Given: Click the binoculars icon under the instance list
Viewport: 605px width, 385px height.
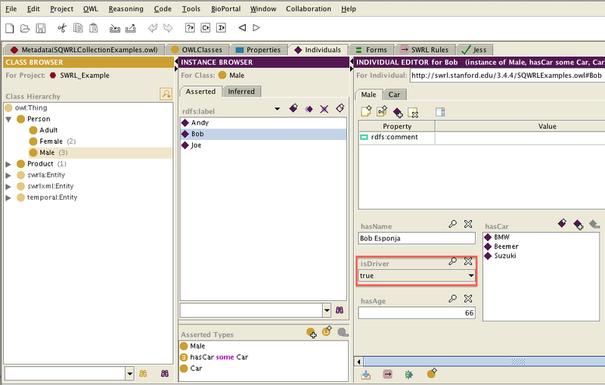Looking at the screenshot, I should pyautogui.click(x=340, y=310).
